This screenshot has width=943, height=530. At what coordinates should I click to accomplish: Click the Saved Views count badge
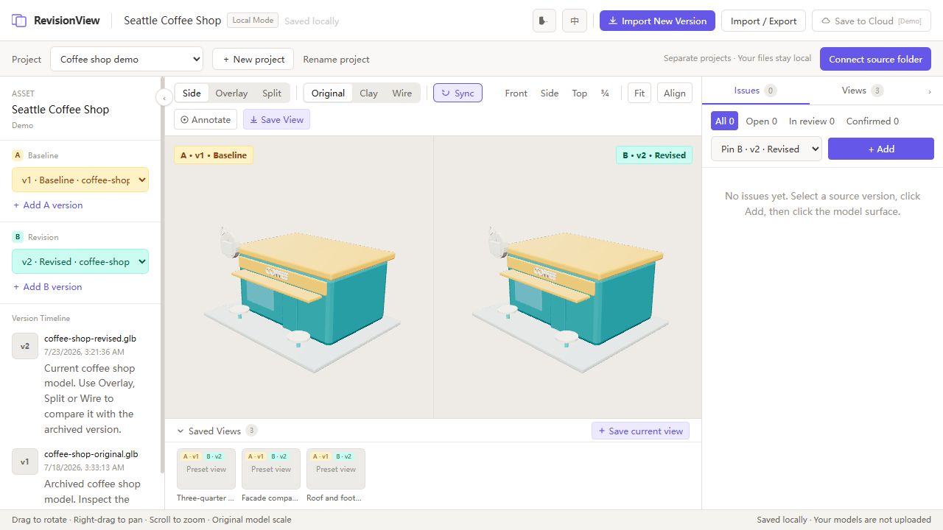[x=252, y=431]
